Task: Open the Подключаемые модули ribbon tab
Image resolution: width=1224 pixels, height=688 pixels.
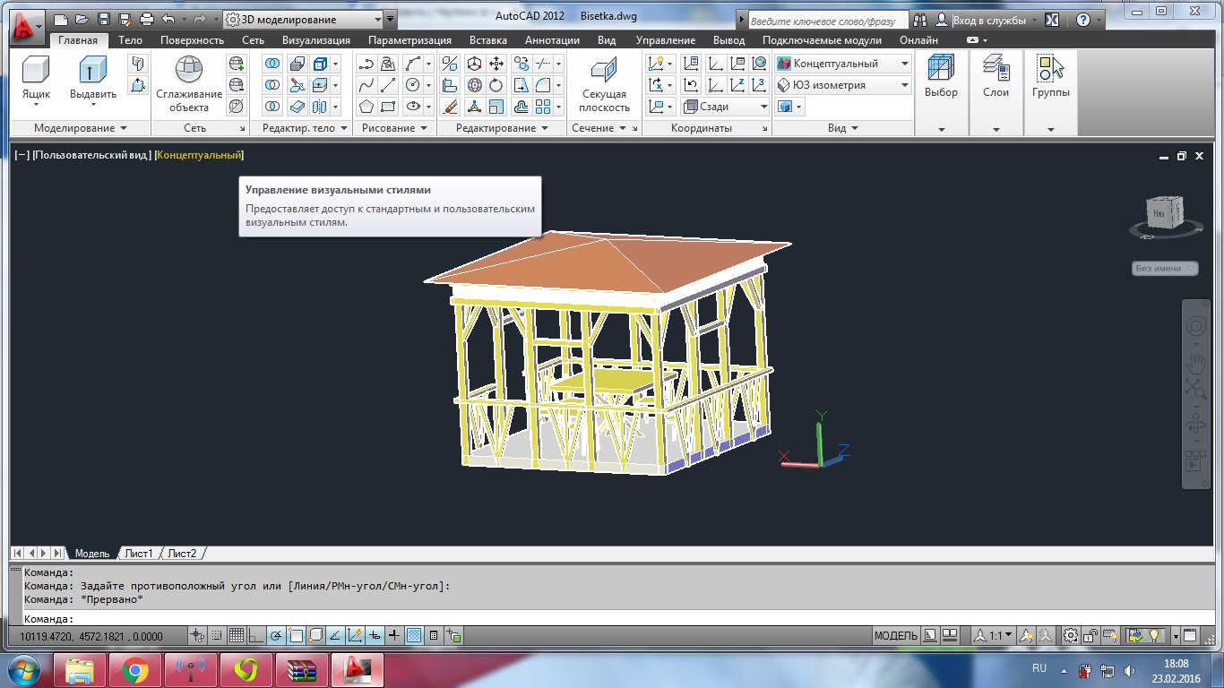Action: click(822, 40)
